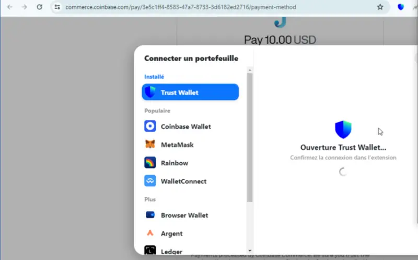Click scroll down arrow of wallet list
Screen dimensions: 418x260
(x=250, y=251)
